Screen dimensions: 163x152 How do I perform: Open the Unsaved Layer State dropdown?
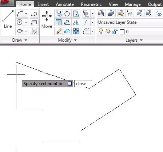click(130, 22)
